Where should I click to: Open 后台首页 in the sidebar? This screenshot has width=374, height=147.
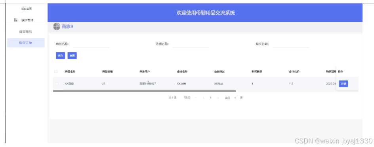(26, 9)
